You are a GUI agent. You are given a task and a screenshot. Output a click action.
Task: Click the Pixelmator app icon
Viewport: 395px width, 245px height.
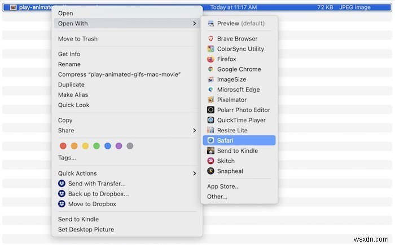click(211, 100)
